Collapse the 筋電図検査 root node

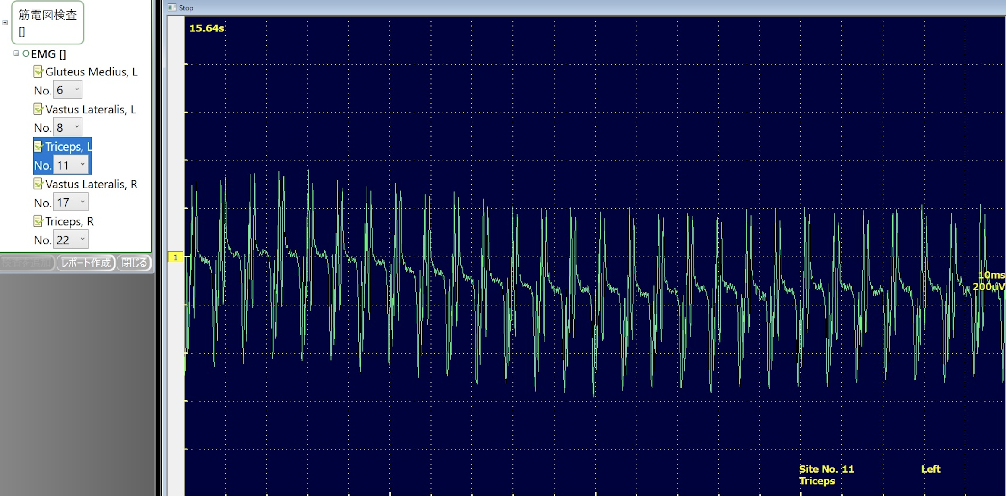5,22
